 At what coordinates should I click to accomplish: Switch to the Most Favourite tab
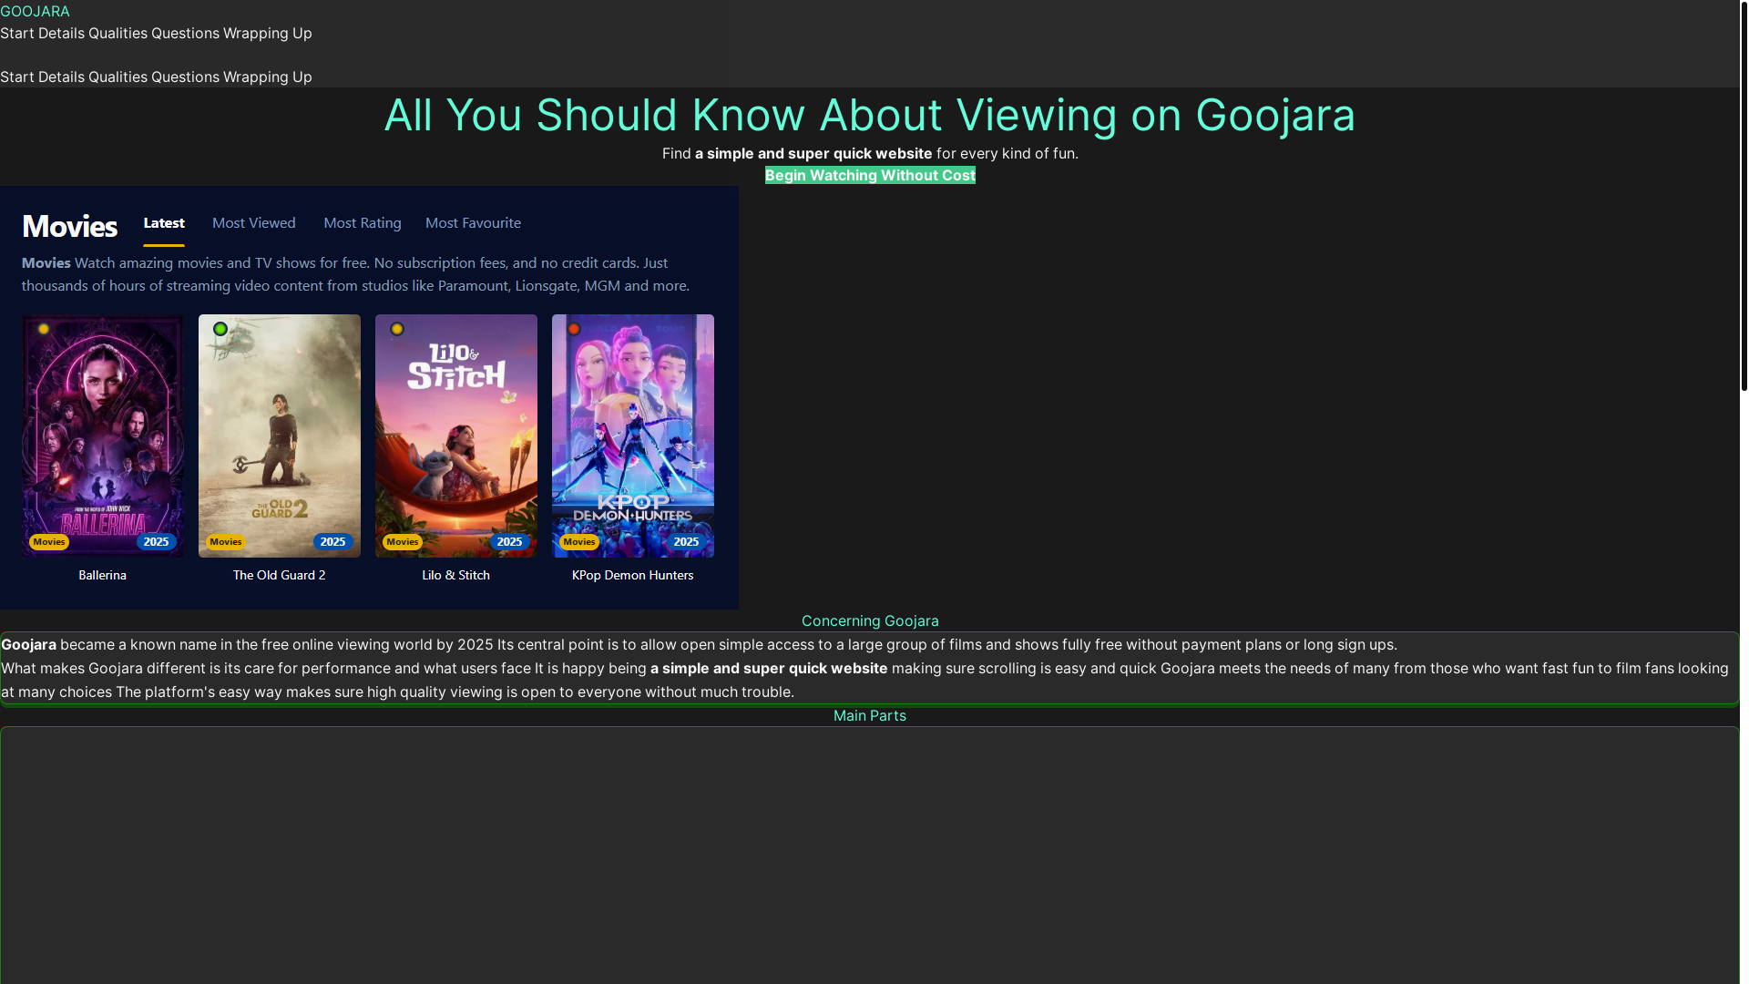pos(473,223)
